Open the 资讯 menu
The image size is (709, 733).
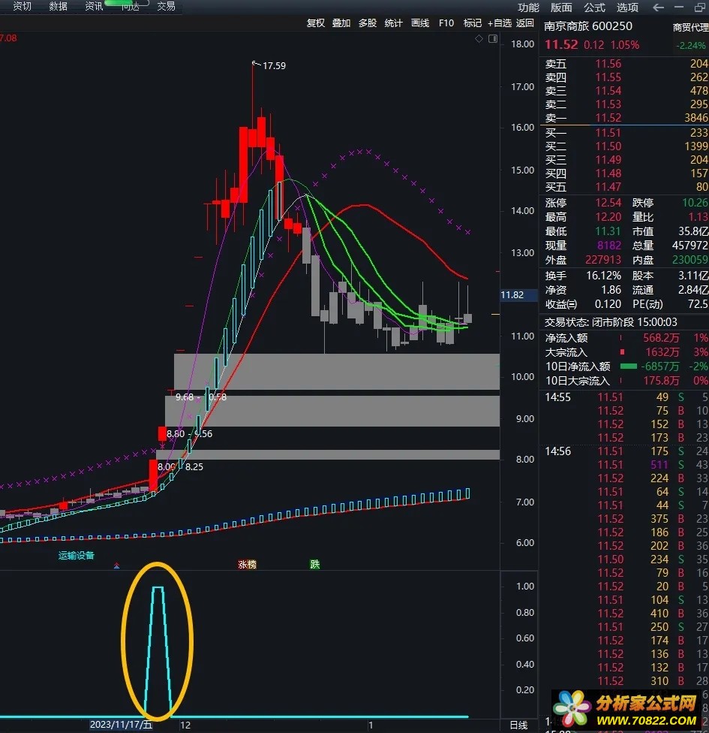[94, 6]
